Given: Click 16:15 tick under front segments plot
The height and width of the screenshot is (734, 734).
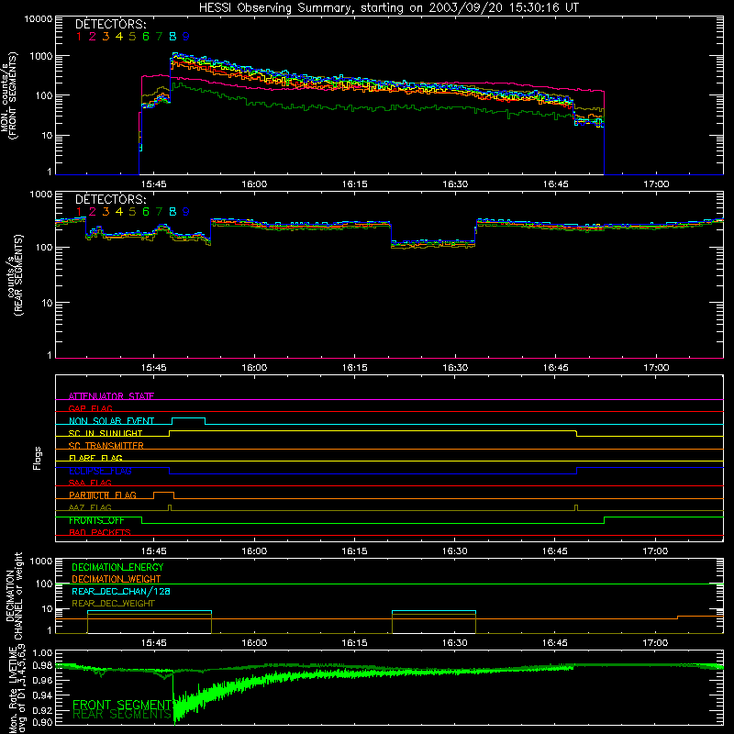Looking at the screenshot, I should point(354,184).
